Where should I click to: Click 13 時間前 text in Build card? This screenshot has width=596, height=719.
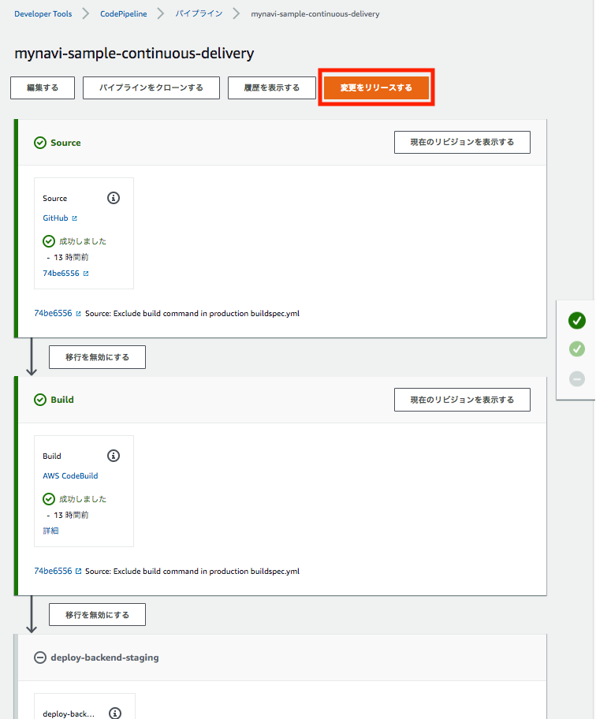(x=71, y=515)
